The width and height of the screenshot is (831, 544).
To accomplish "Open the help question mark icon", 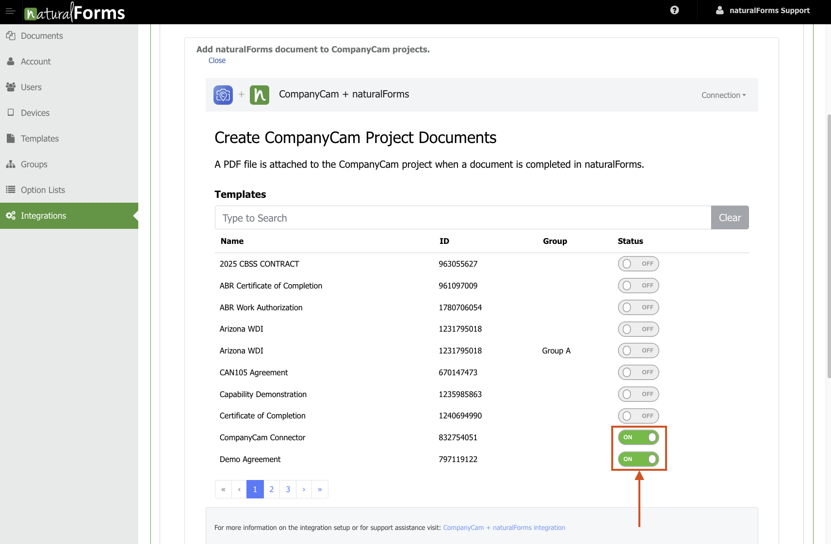I will (674, 10).
